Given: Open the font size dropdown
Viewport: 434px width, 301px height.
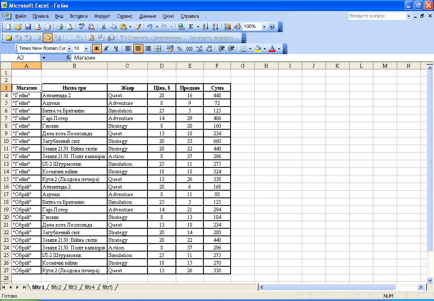Looking at the screenshot, I should [86, 49].
